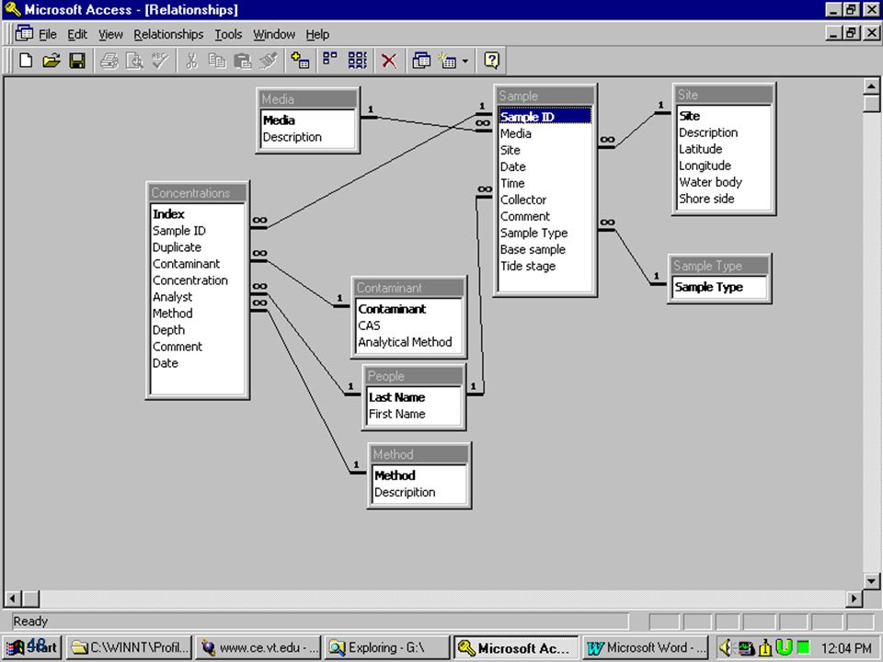The height and width of the screenshot is (662, 883).
Task: Click the Print Preview toolbar icon
Action: click(x=134, y=61)
